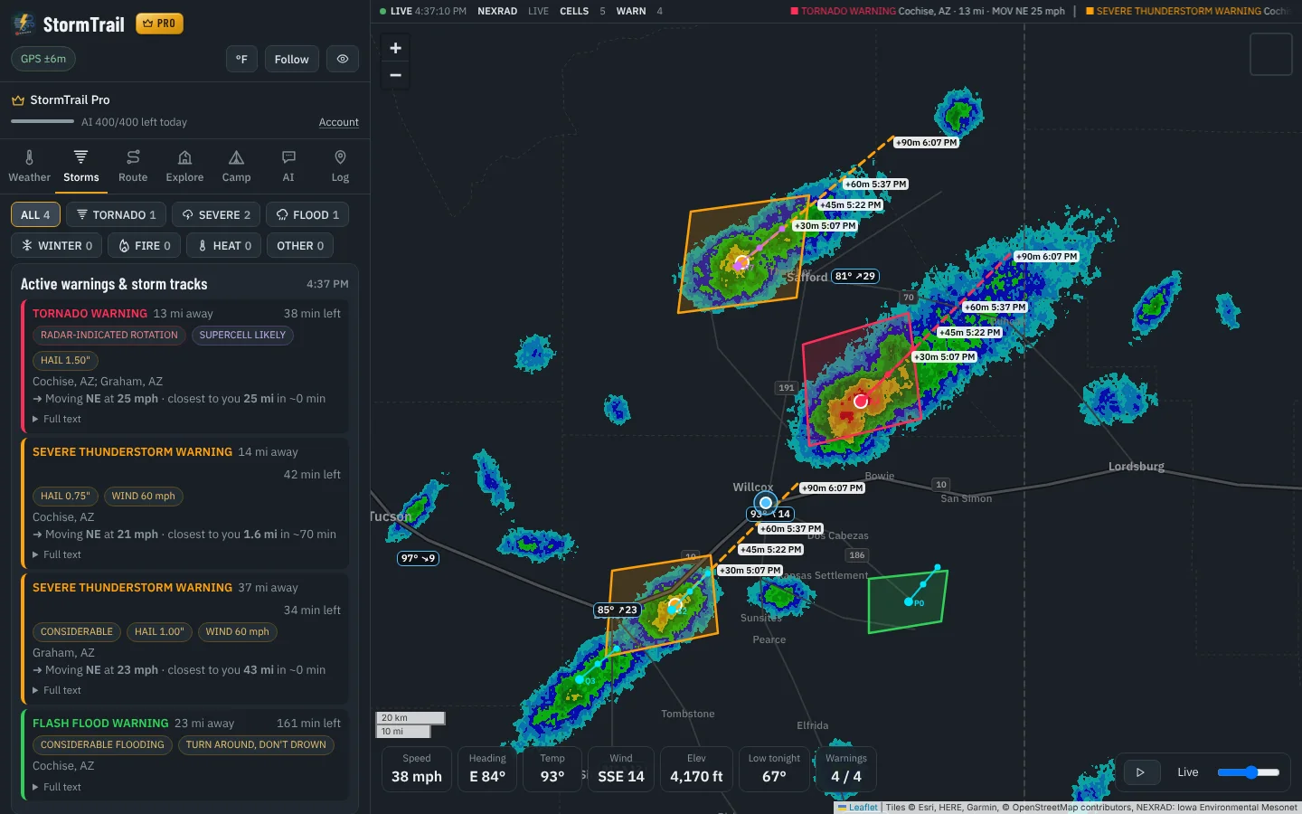1302x814 pixels.
Task: Click the tornado storm cell marker
Action: pos(861,401)
